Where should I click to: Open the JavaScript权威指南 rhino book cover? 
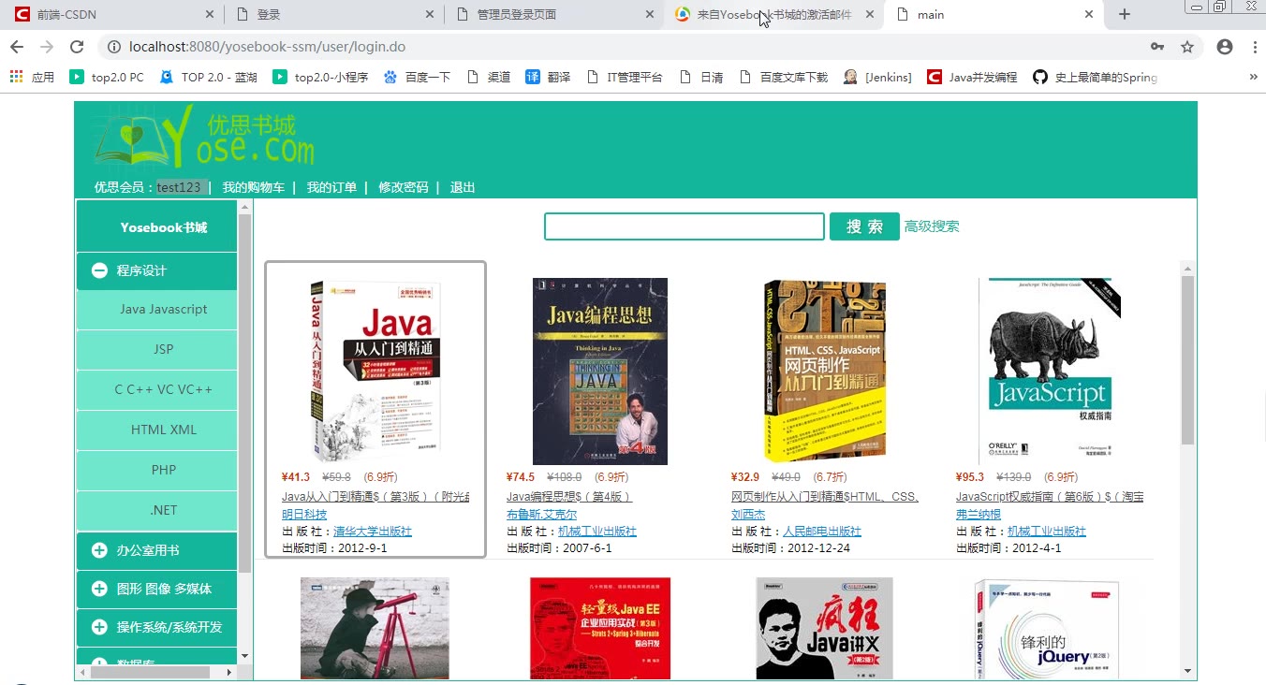pyautogui.click(x=1049, y=372)
